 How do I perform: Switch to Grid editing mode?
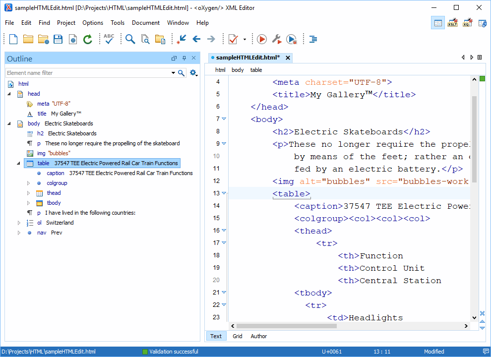tap(238, 336)
